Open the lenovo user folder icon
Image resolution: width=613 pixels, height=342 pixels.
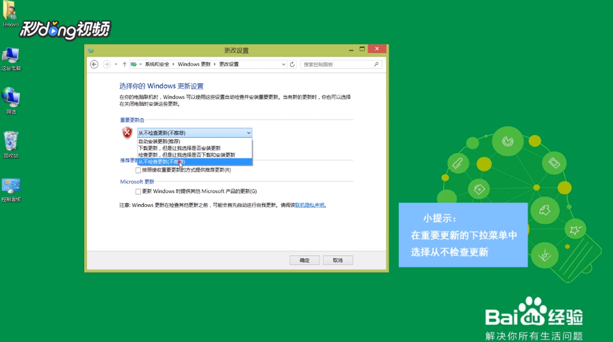click(x=10, y=10)
